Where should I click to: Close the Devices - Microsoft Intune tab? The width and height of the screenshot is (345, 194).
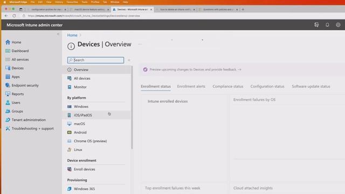(151, 10)
